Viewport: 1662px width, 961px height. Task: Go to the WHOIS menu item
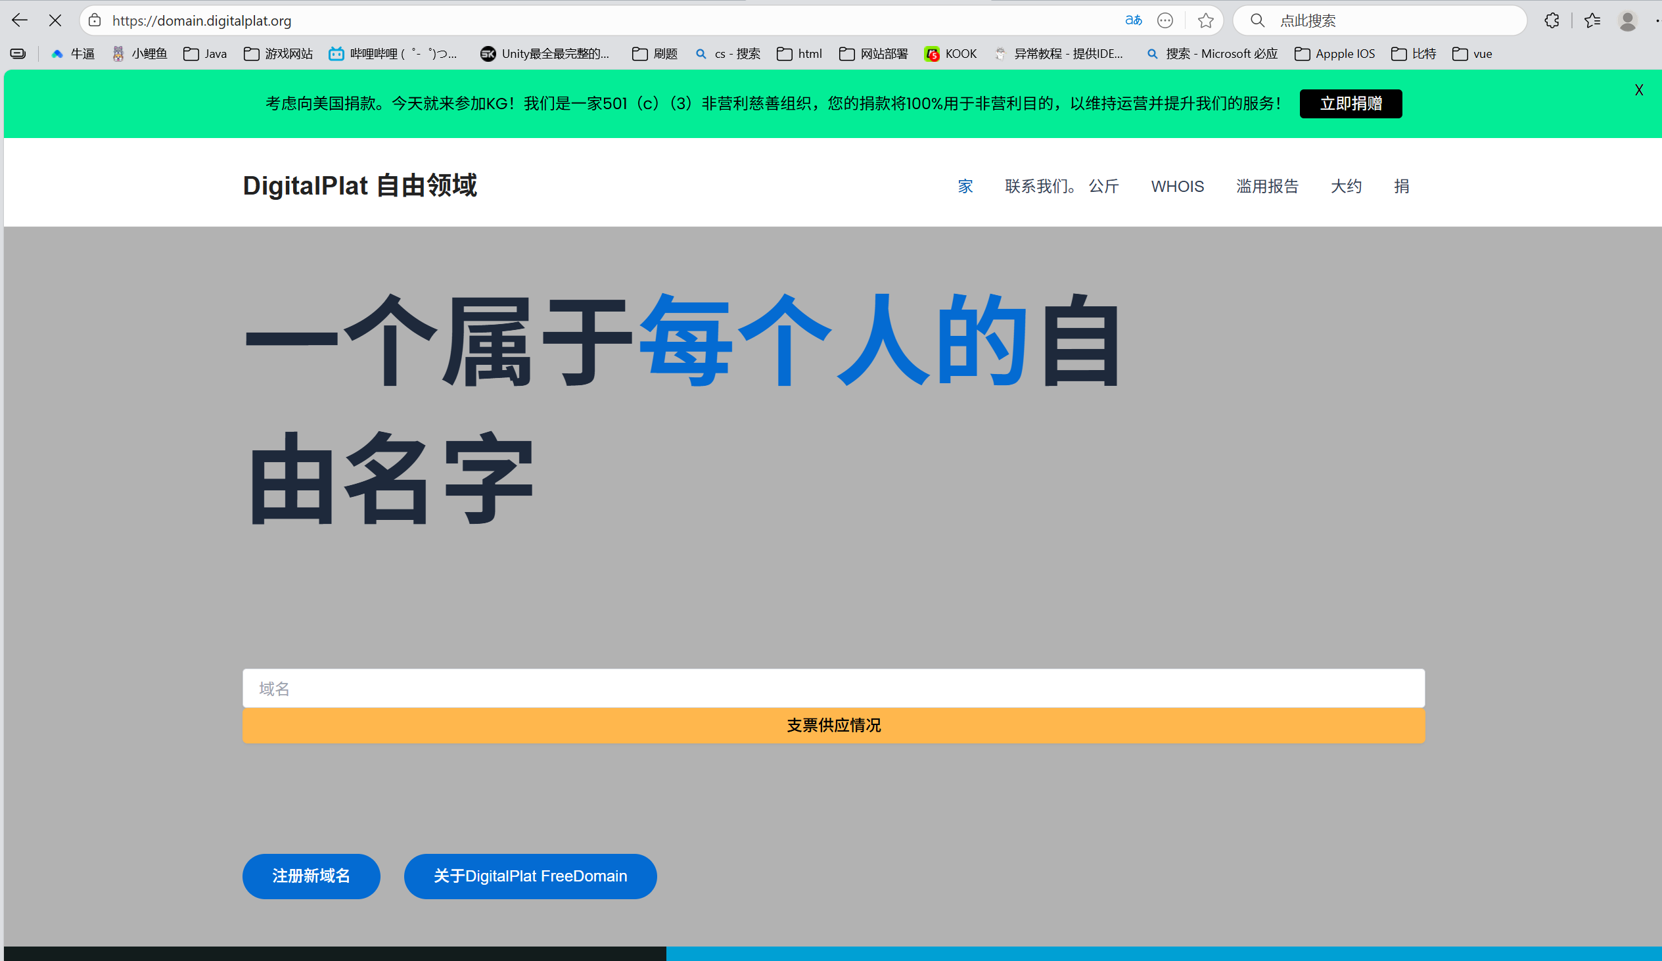point(1176,187)
